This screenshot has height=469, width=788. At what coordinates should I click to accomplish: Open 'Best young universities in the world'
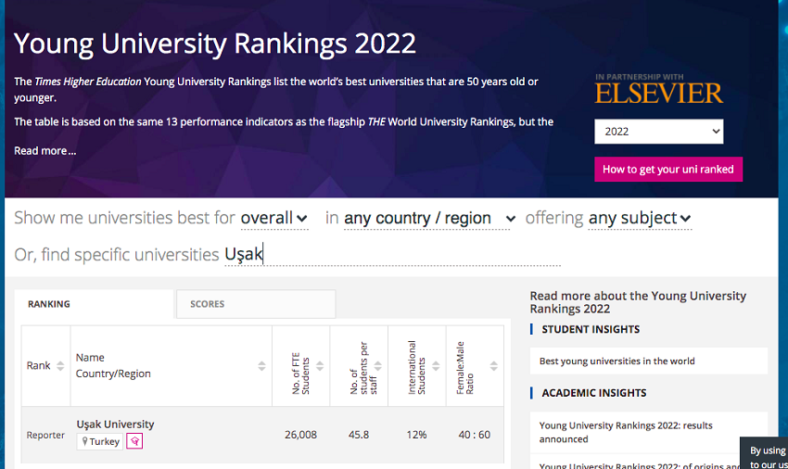(617, 361)
